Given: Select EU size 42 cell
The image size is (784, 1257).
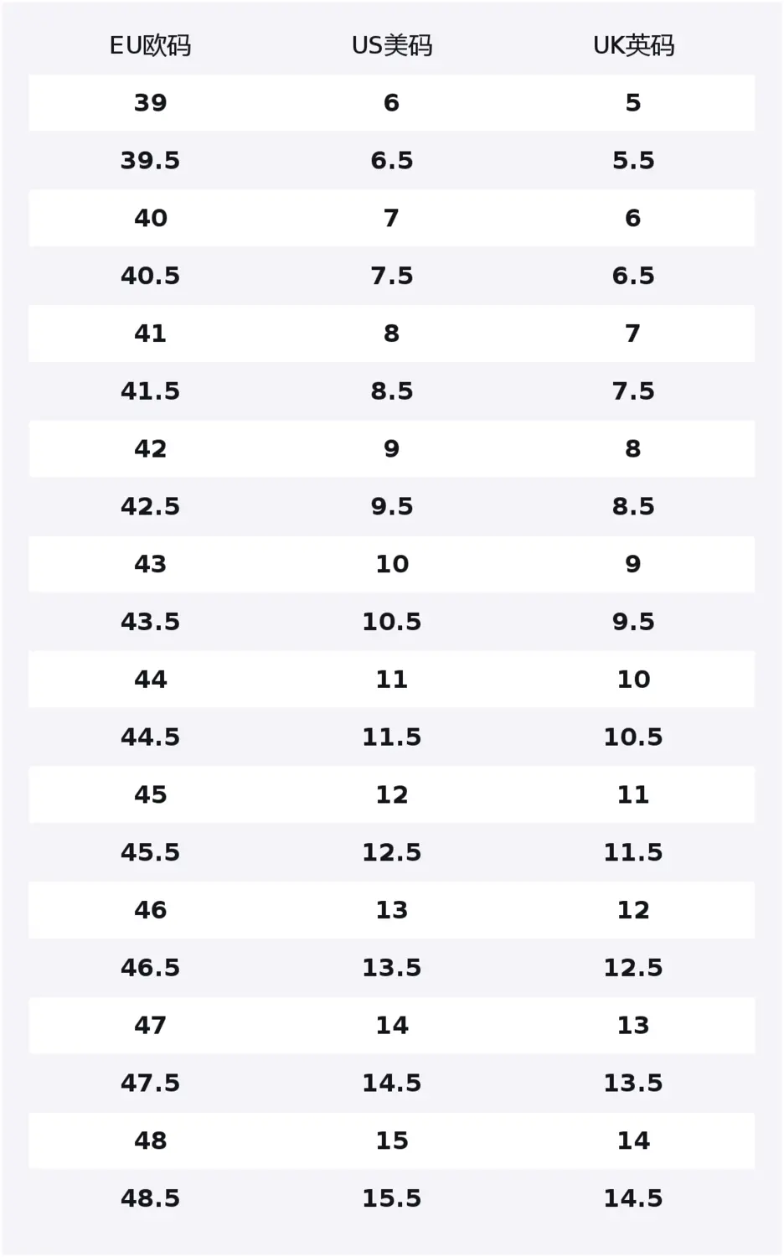Looking at the screenshot, I should [x=151, y=449].
